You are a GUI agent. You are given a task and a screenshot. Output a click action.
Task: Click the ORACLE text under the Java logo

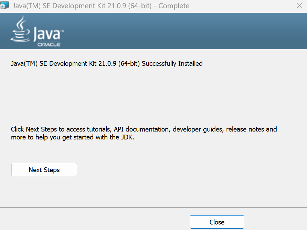(49, 45)
